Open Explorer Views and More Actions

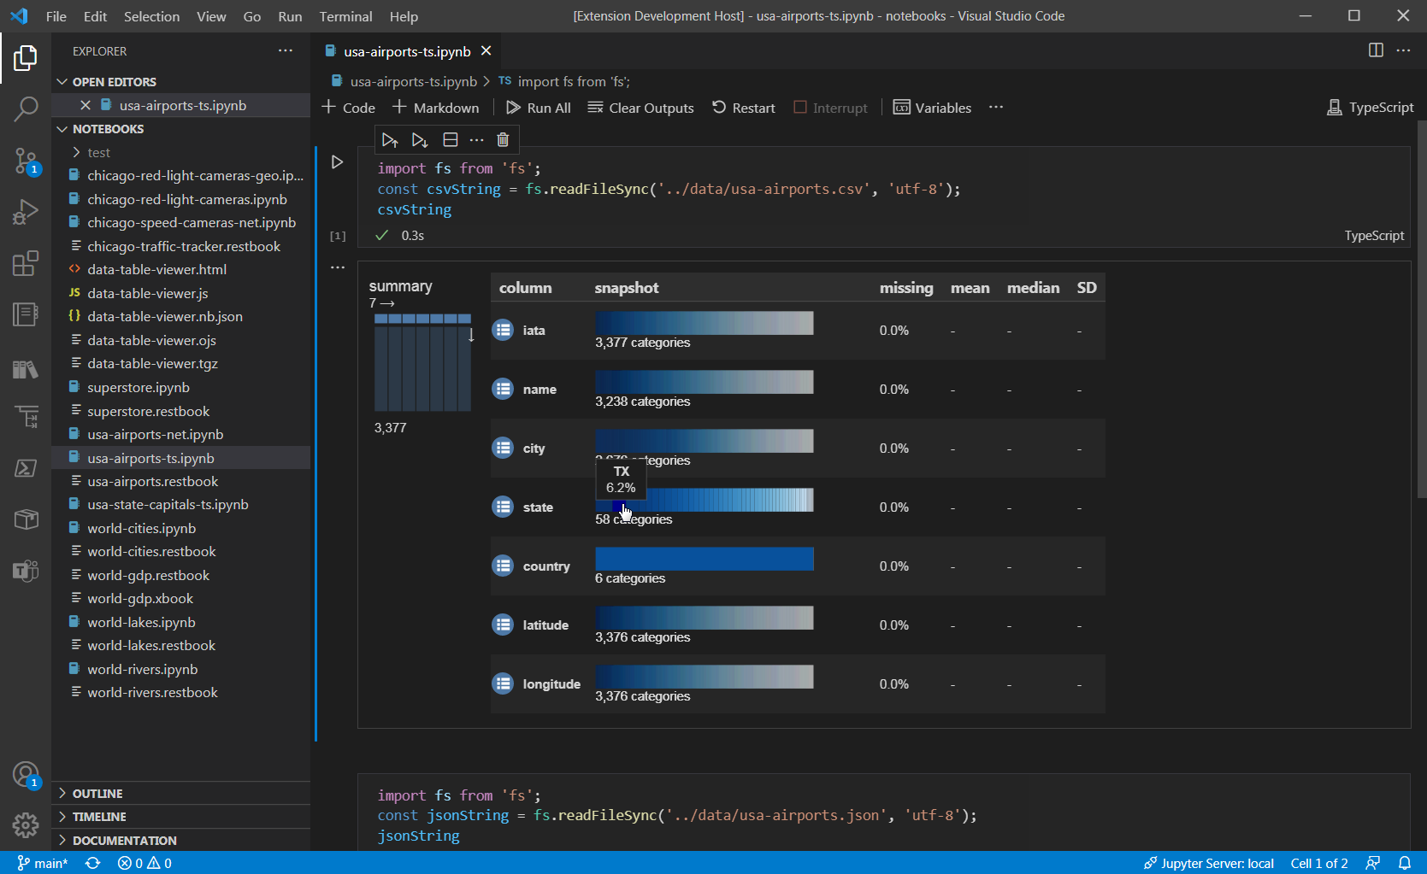point(286,50)
